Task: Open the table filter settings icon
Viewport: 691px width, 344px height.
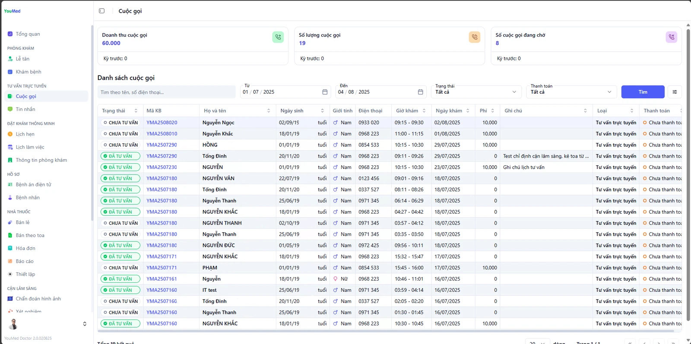Action: 674,92
